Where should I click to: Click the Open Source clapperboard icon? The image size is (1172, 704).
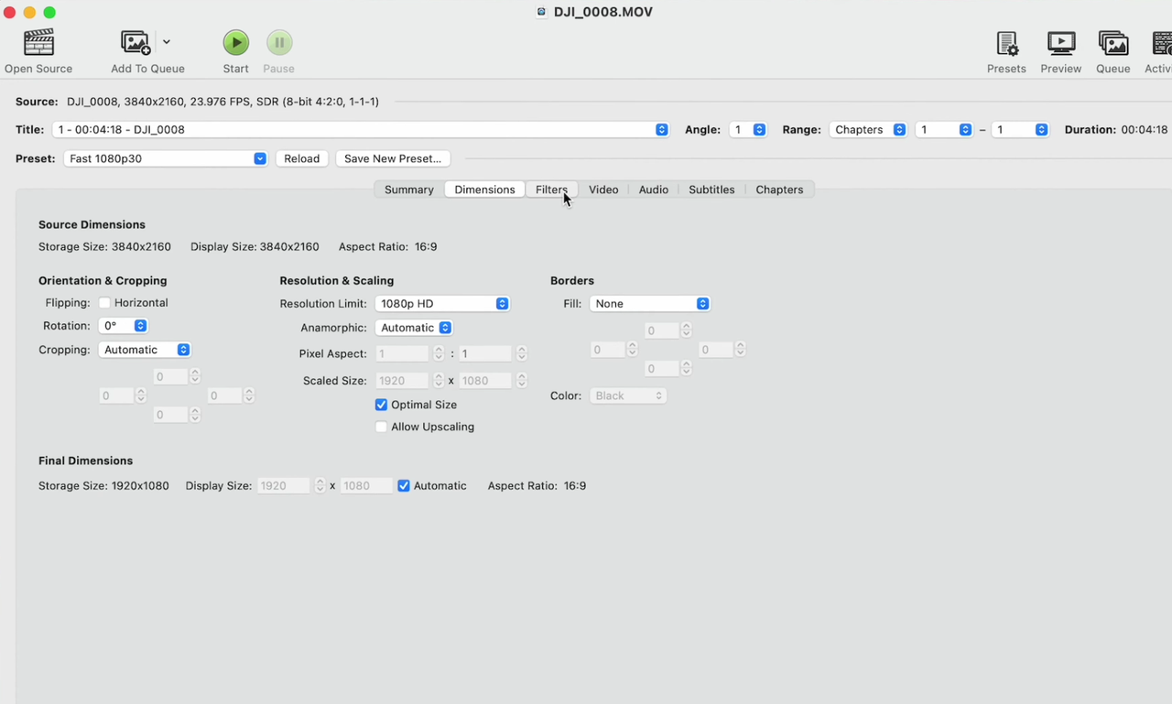[x=38, y=43]
